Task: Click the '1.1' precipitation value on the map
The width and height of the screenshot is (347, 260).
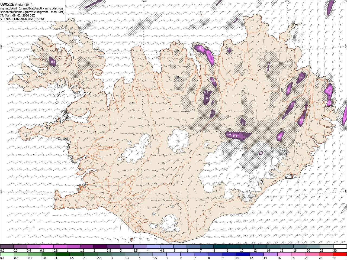Action: (210, 54)
